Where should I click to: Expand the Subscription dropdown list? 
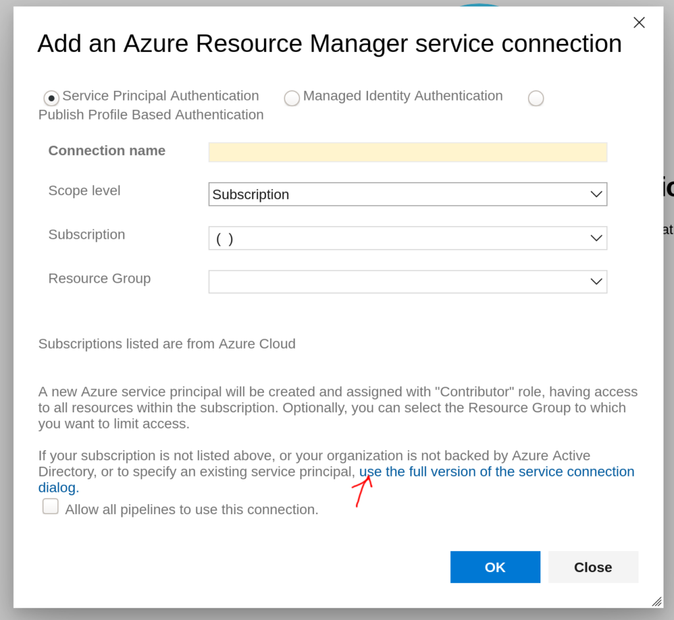tap(407, 238)
